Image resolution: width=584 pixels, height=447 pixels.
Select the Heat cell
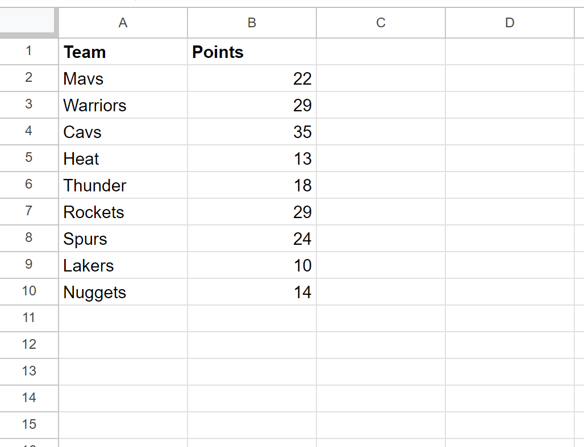(123, 158)
